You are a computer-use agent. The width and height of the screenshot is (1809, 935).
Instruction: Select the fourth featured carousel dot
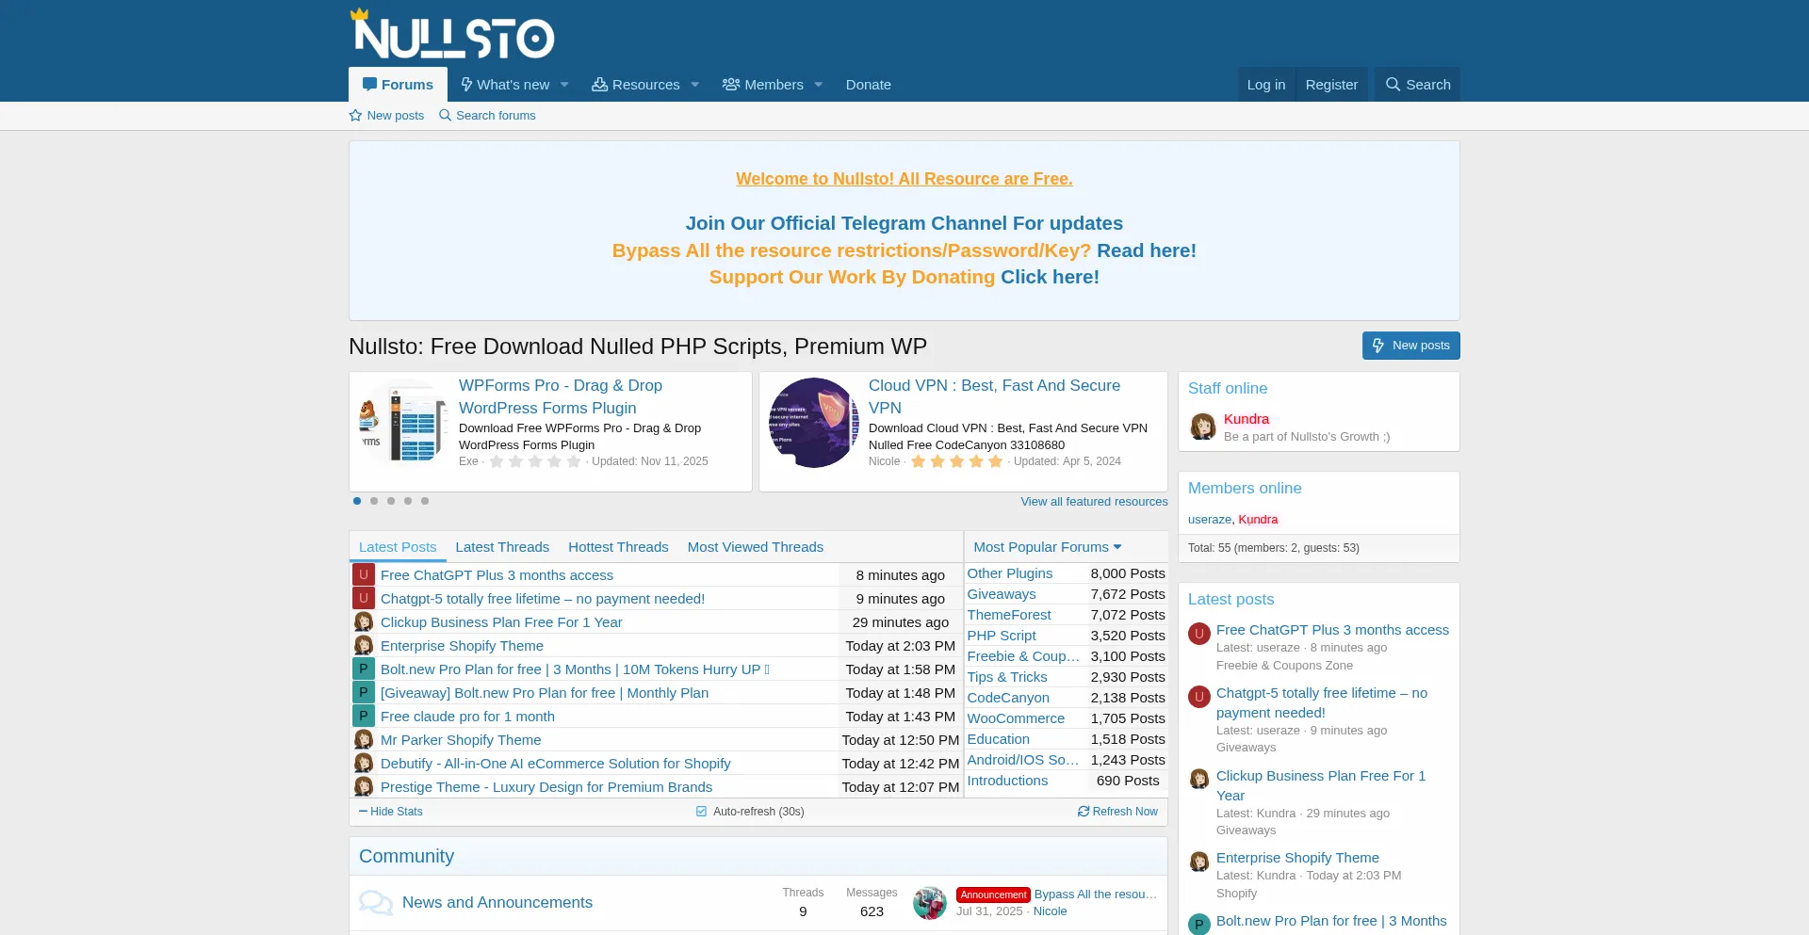(x=408, y=501)
